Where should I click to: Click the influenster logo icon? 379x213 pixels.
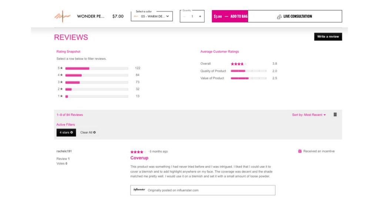(x=139, y=190)
